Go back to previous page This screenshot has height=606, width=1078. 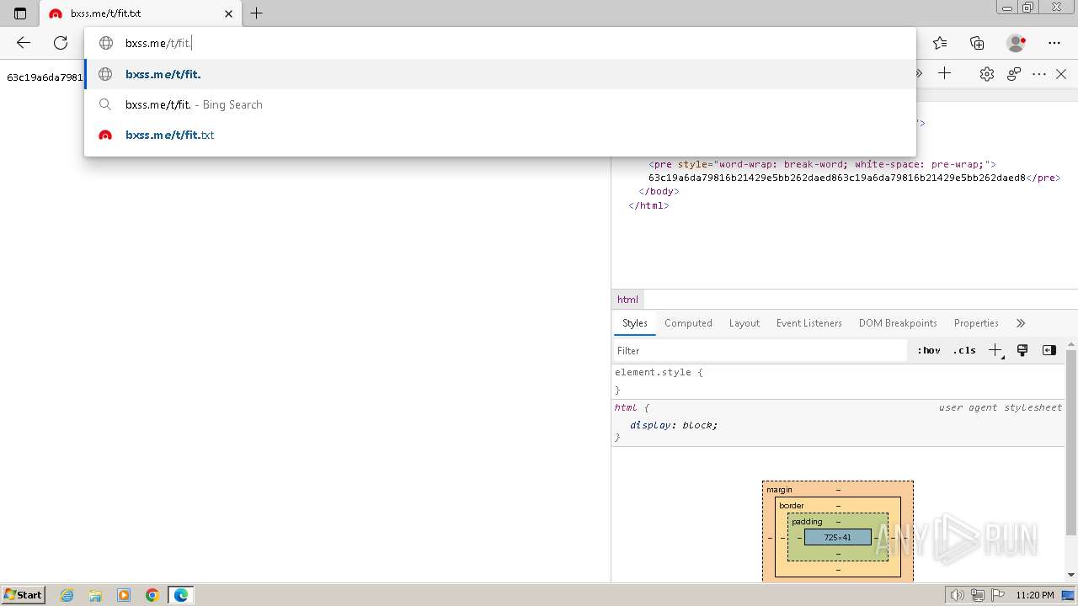[x=24, y=43]
